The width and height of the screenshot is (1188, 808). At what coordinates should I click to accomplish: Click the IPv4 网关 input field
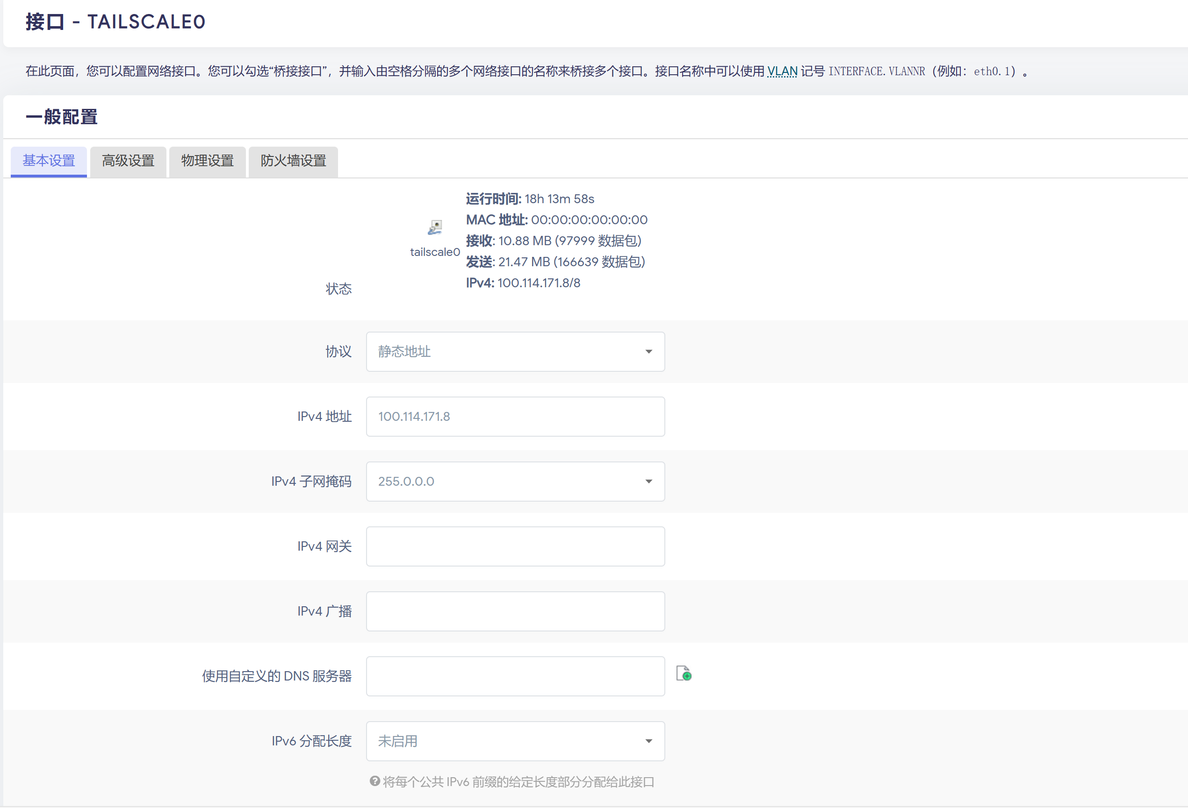click(515, 546)
